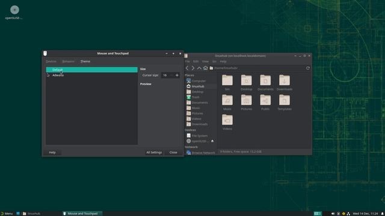Switch to the Devices tab in Mouse and Touchpad
Image resolution: width=385 pixels, height=216 pixels.
(51, 61)
